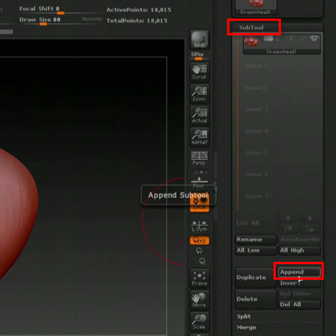Select the rotate on Y axis icon
Viewport: 336px width, 336px height.
tap(199, 250)
